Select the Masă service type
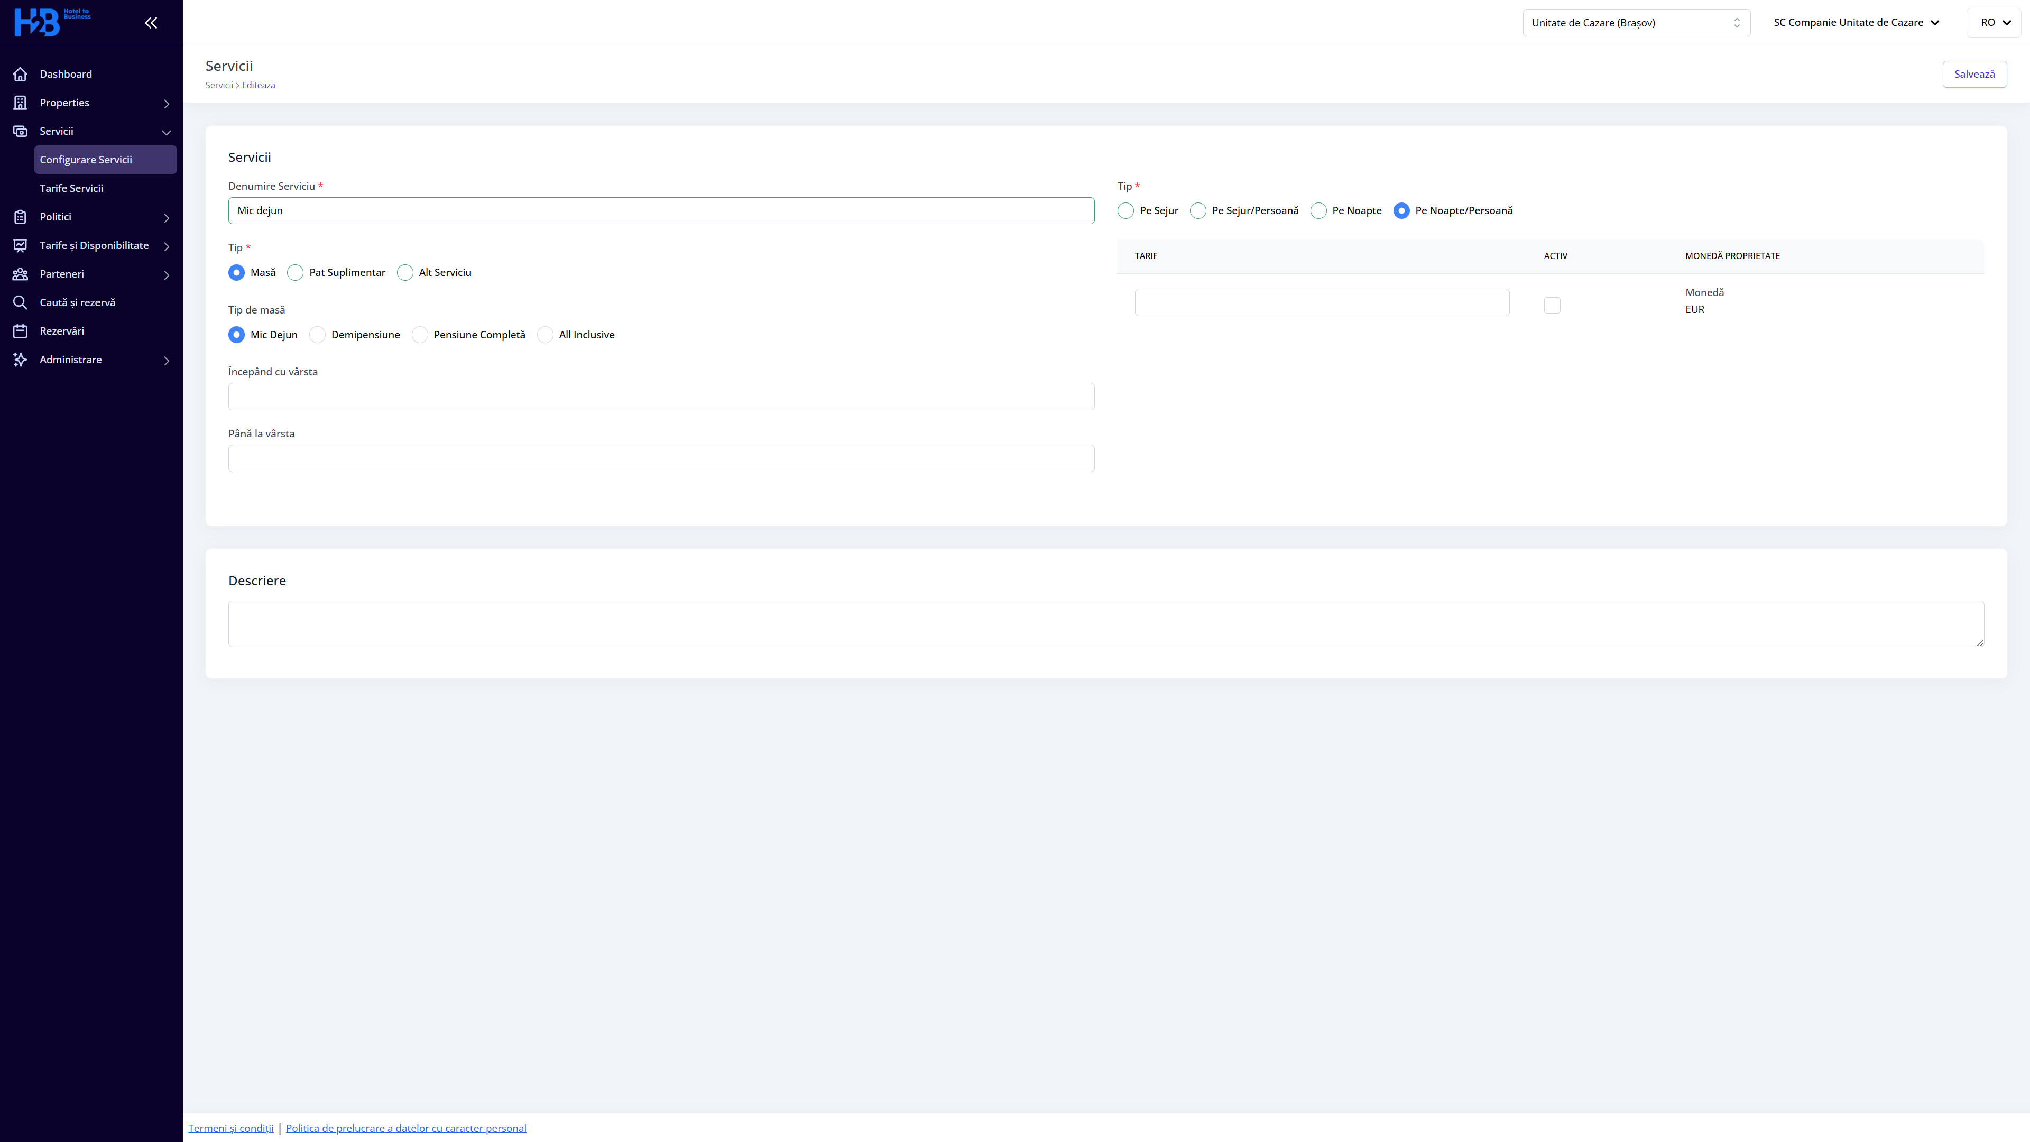The image size is (2030, 1142). tap(236, 273)
